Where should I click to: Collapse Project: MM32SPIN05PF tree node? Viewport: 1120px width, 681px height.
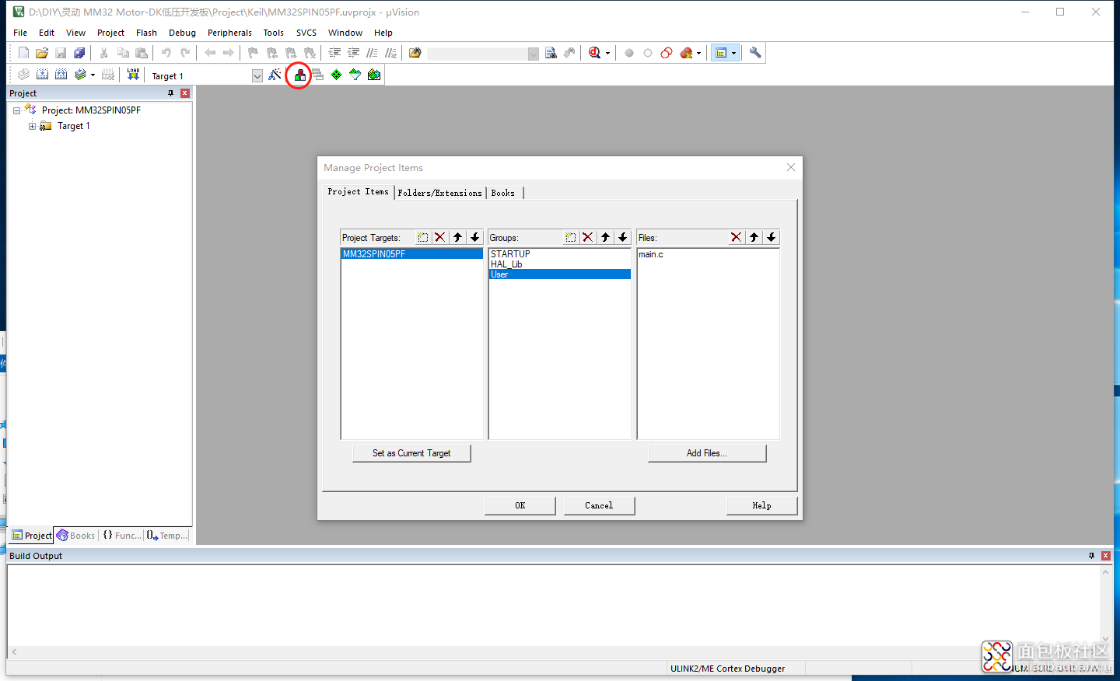click(x=16, y=110)
